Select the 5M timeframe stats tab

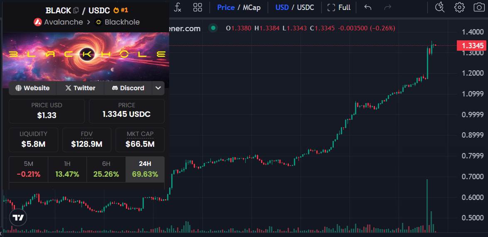click(28, 169)
